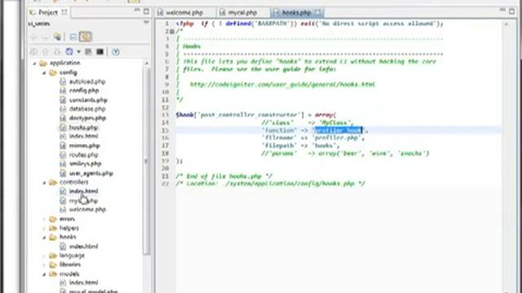Viewport: 522px width, 293px height.
Task: Click the errors folder icon
Action: tap(53, 219)
